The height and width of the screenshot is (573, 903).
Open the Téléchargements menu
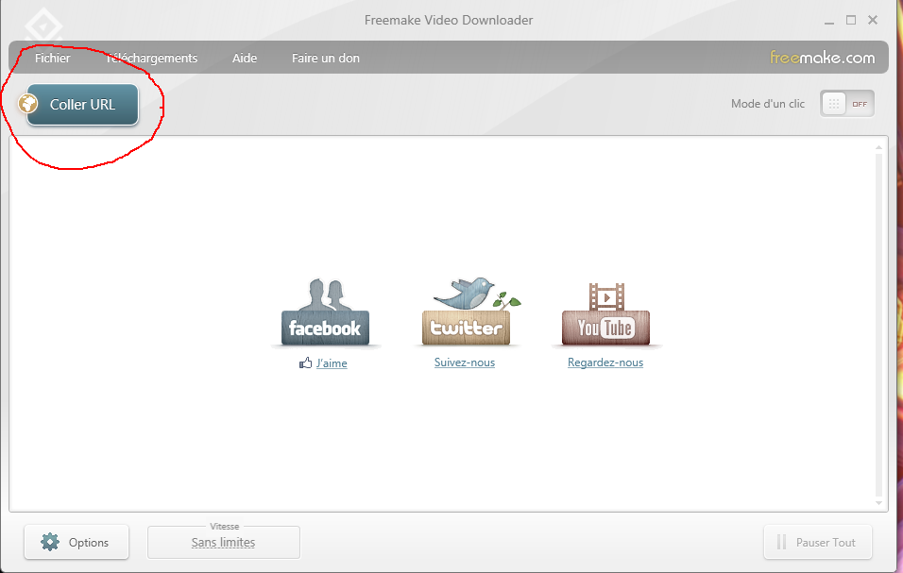point(151,59)
